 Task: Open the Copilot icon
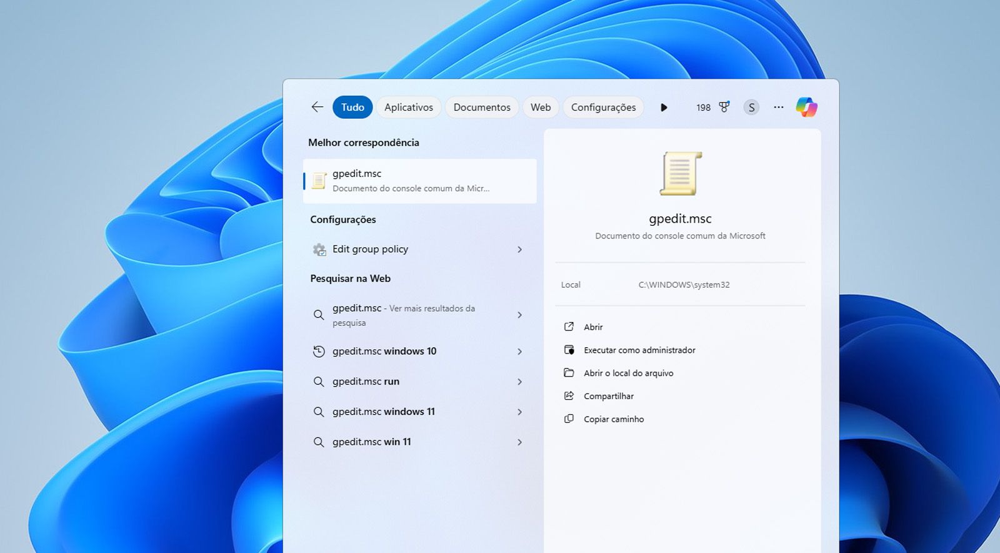806,107
